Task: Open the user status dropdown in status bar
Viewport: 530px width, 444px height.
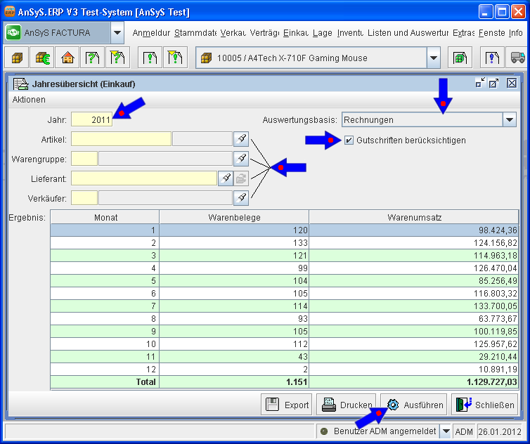Action: point(445,431)
